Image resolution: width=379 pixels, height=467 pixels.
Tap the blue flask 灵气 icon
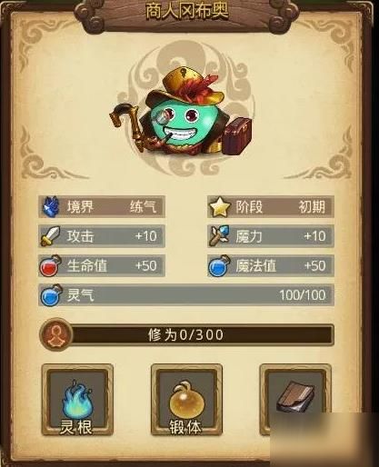51,295
